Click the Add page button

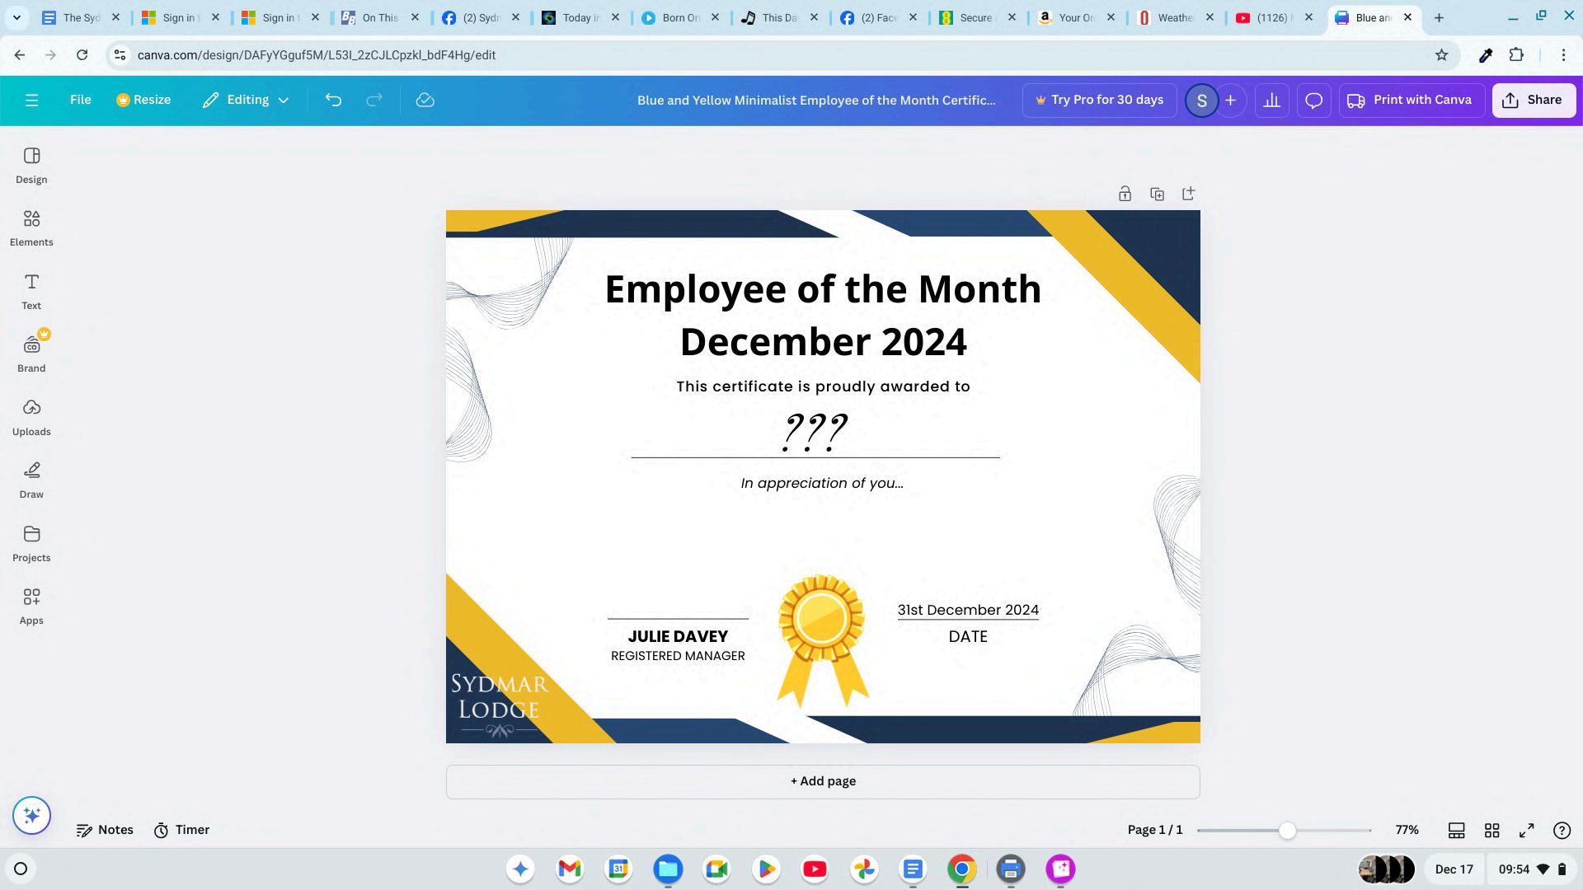[x=822, y=781]
